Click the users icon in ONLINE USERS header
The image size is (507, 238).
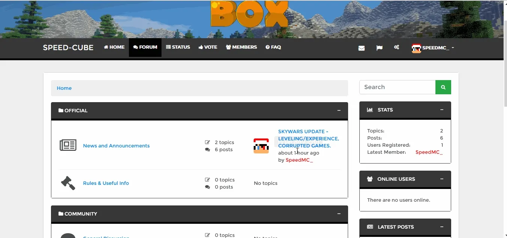click(370, 179)
